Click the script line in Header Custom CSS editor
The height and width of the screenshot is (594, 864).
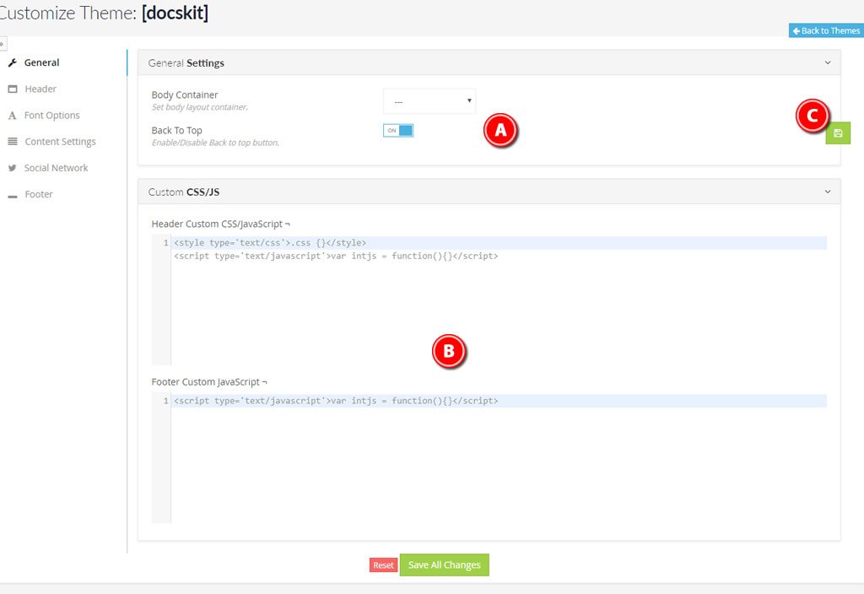click(336, 256)
